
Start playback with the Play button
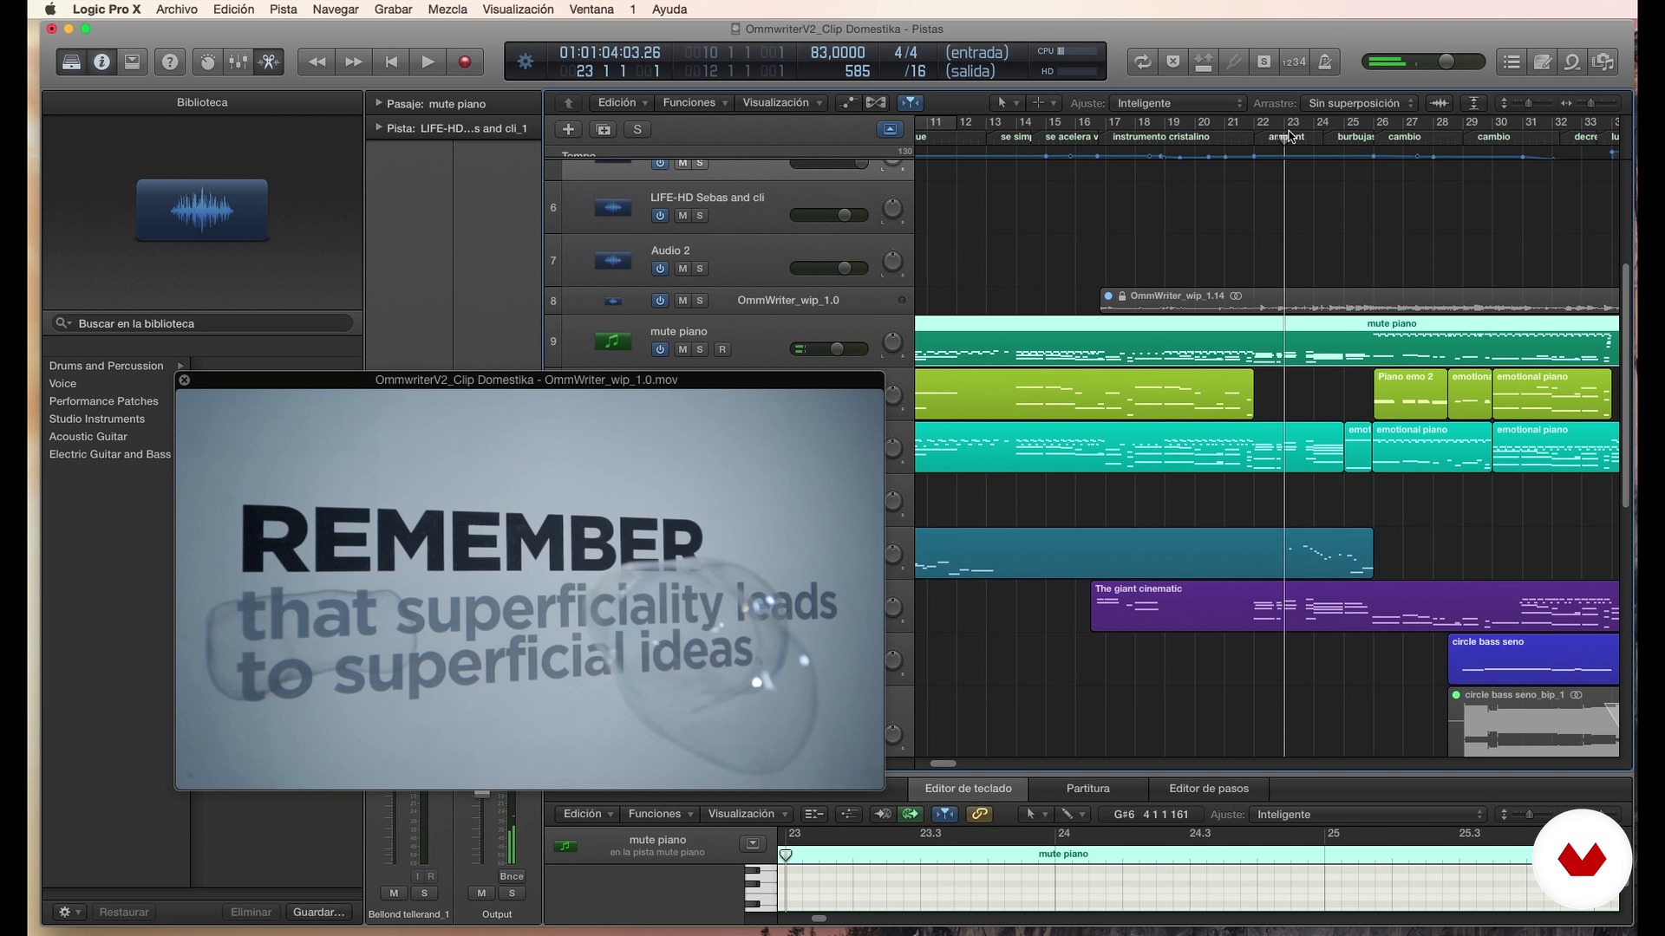coord(428,62)
